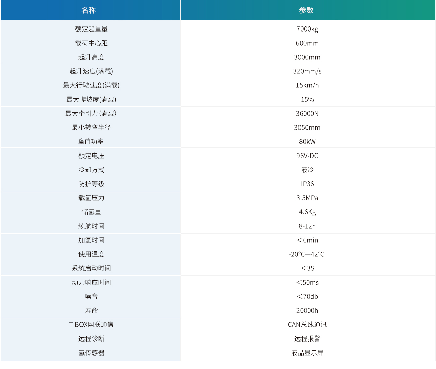Click the 液晶显示屏 value cell
Image resolution: width=436 pixels, height=369 pixels.
point(307,353)
